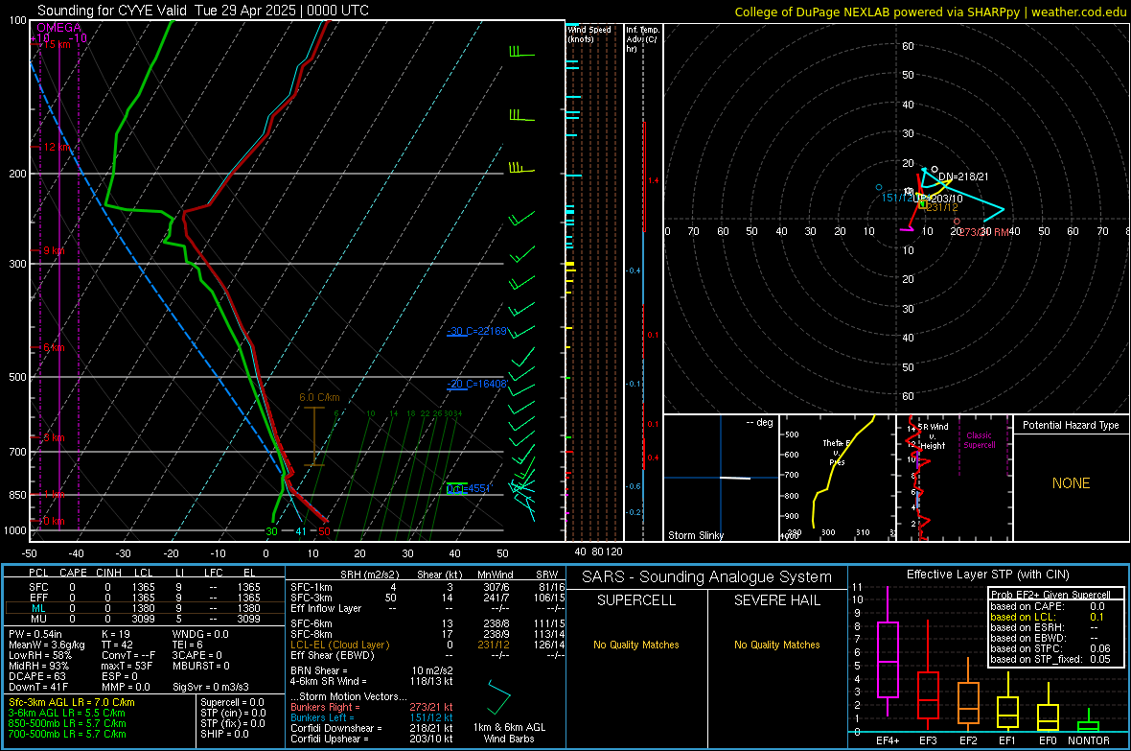Click the 'SigSvr = 0 m3/s3' value
Screen dimensions: 1131x751
[211, 687]
